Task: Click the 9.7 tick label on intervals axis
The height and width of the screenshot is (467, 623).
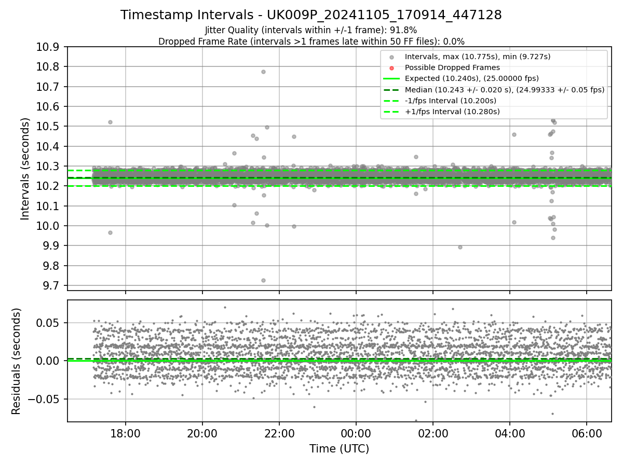Action: tap(51, 286)
